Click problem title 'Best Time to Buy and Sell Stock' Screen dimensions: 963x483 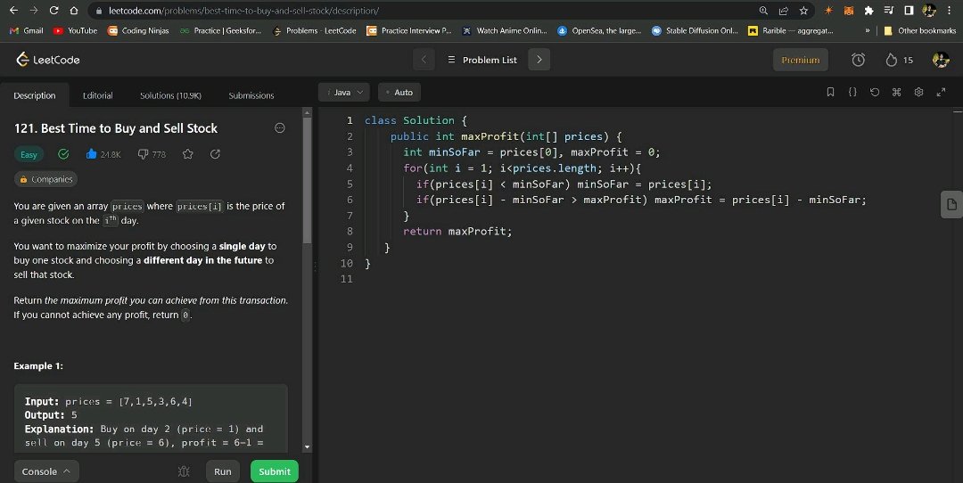pyautogui.click(x=129, y=128)
